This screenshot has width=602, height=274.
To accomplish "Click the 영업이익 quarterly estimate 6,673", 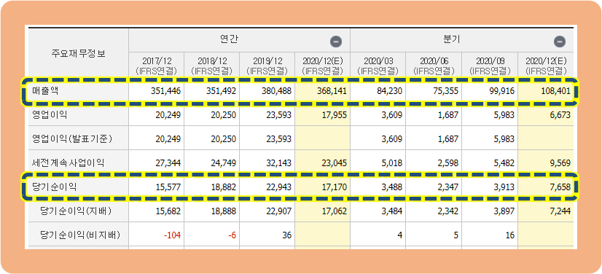I will point(560,115).
